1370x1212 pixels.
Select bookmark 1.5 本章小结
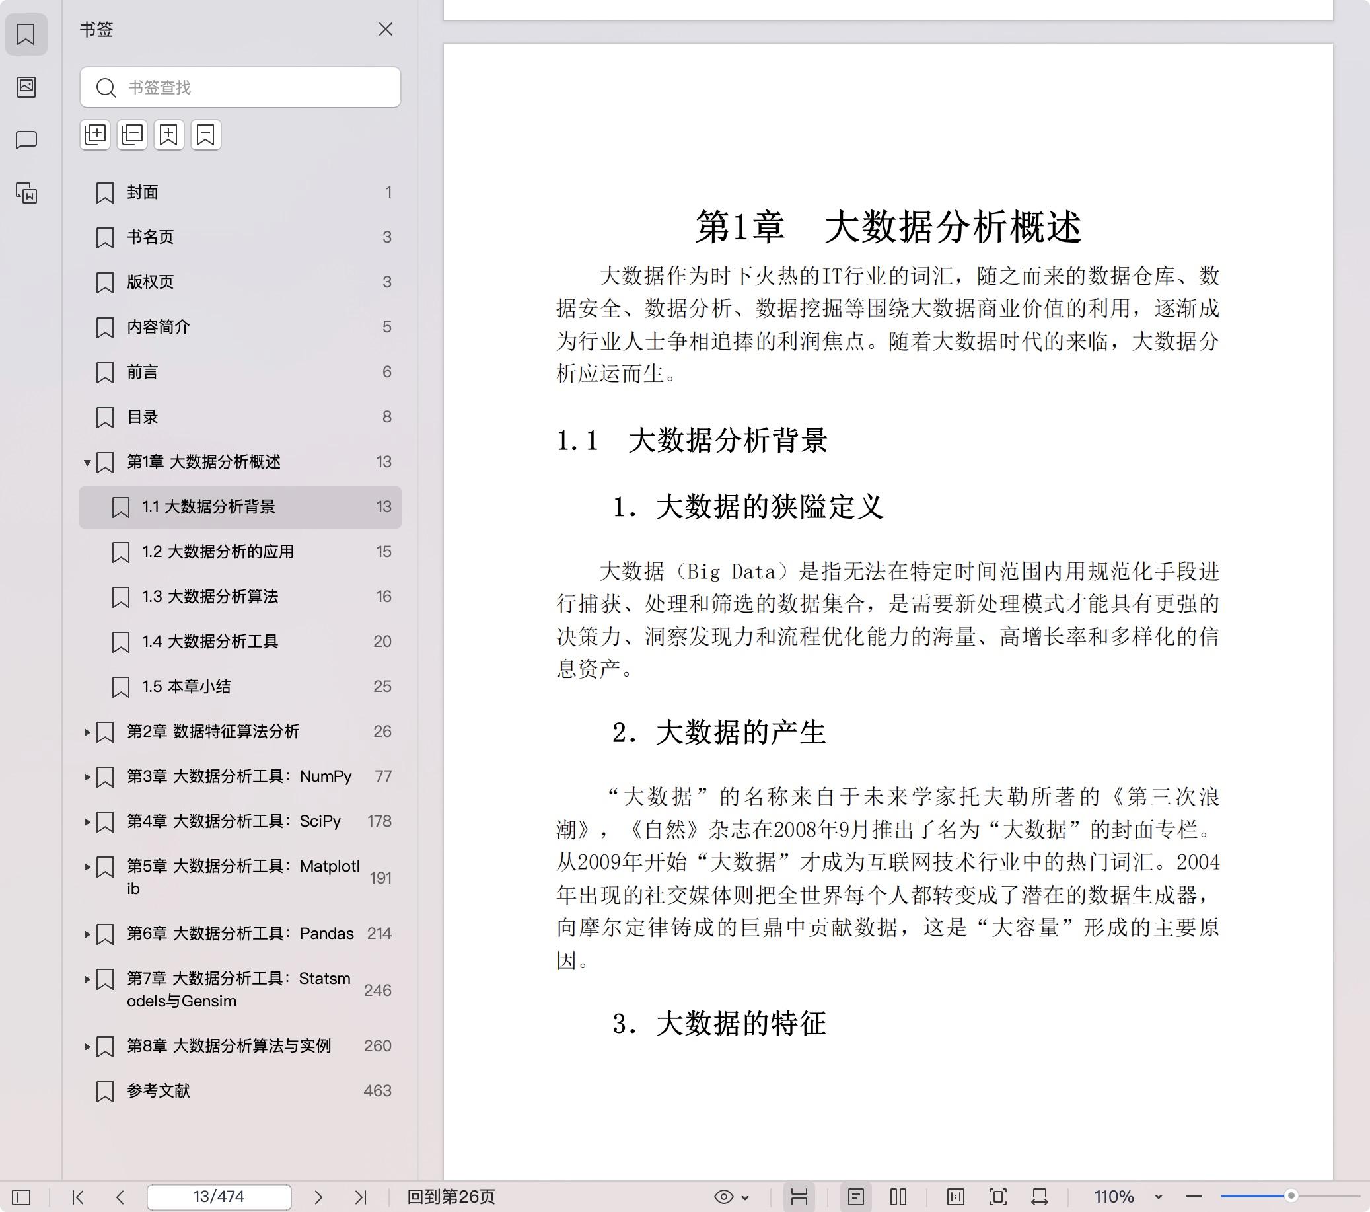[x=240, y=687]
